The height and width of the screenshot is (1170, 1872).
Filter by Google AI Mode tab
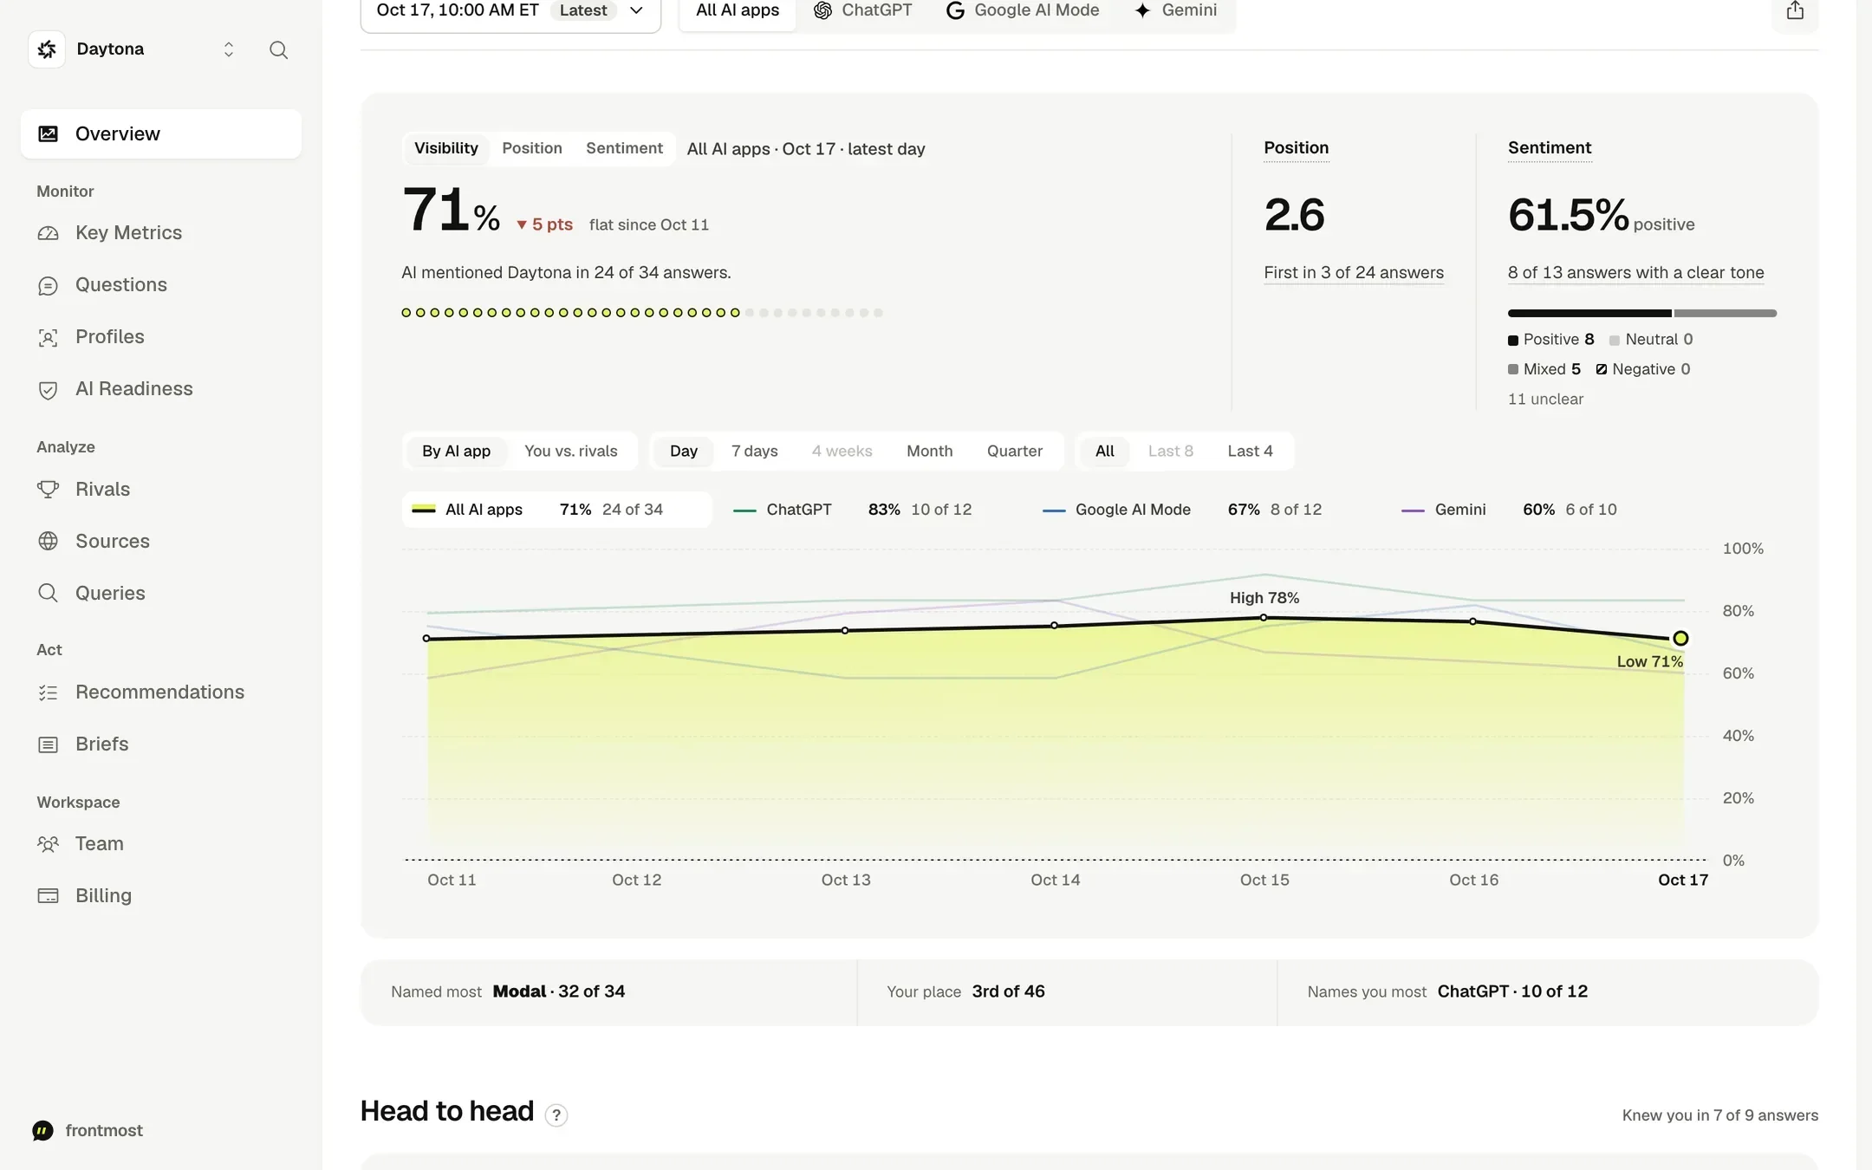[x=1023, y=11]
